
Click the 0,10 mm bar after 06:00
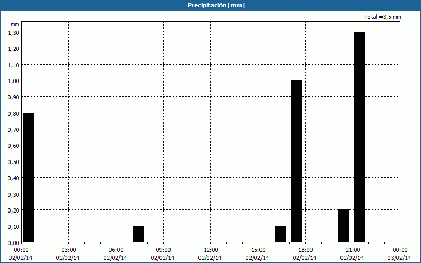(139, 234)
